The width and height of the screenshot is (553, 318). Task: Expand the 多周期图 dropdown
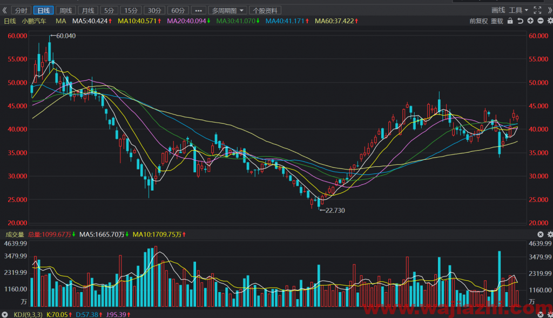(x=227, y=11)
